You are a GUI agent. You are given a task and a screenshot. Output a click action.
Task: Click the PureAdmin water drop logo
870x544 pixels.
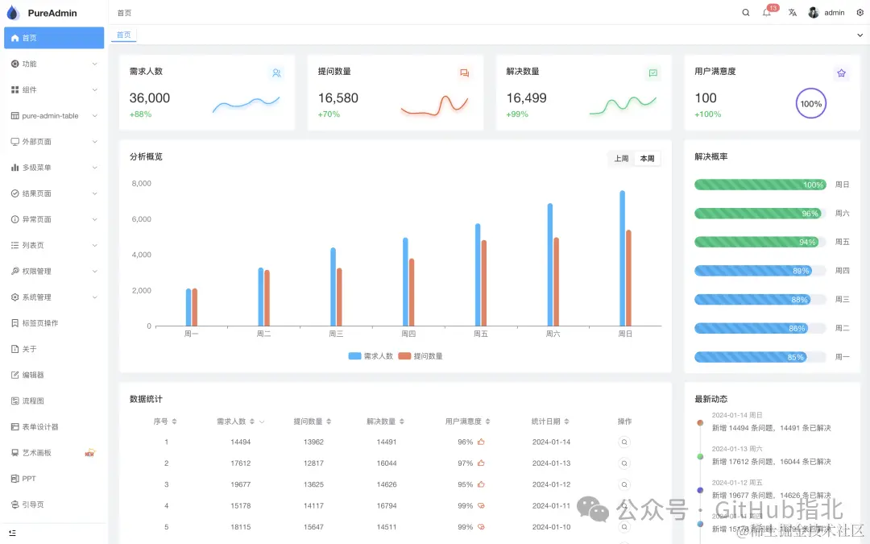[x=13, y=13]
